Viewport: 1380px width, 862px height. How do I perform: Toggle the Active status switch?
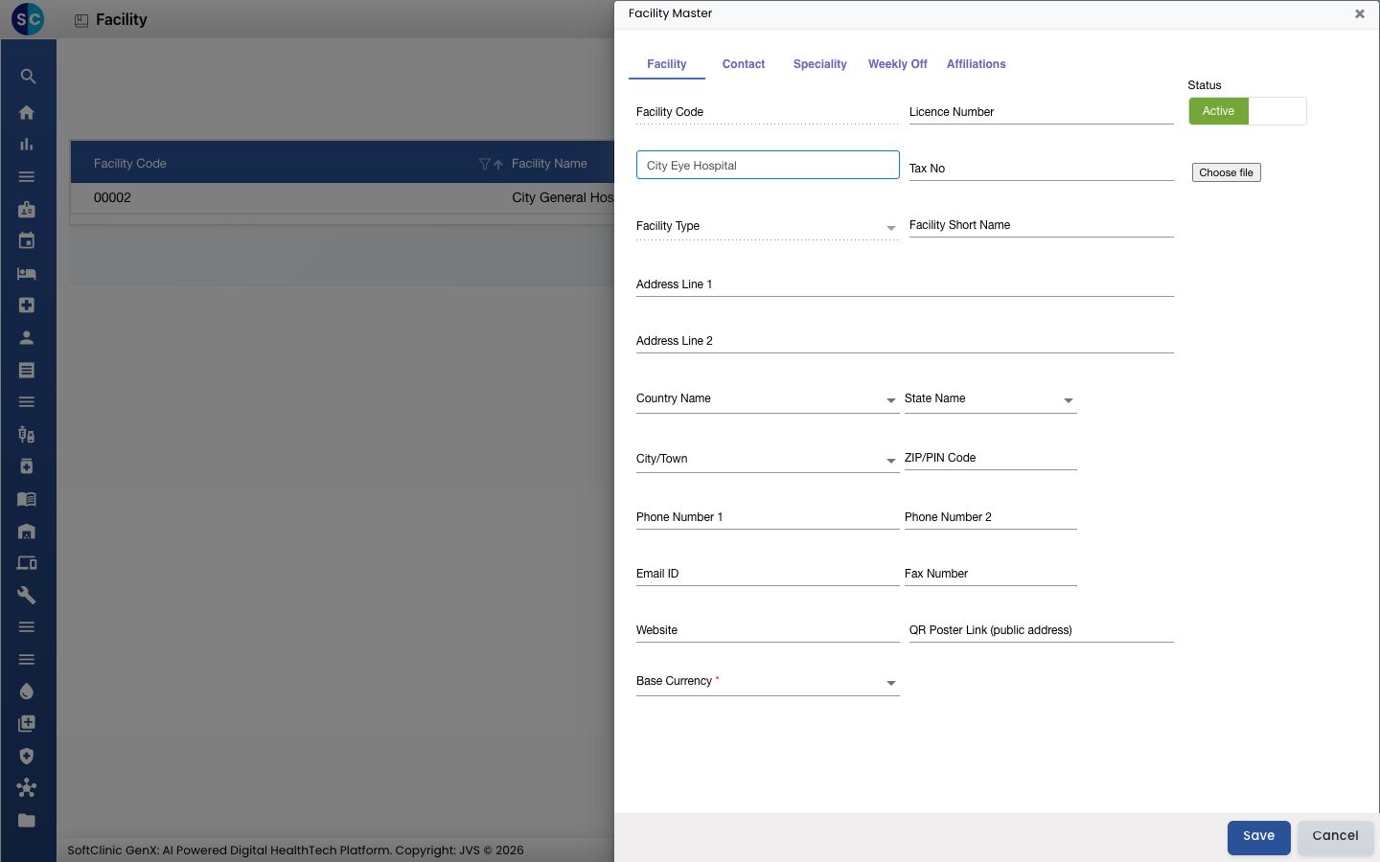click(1248, 111)
